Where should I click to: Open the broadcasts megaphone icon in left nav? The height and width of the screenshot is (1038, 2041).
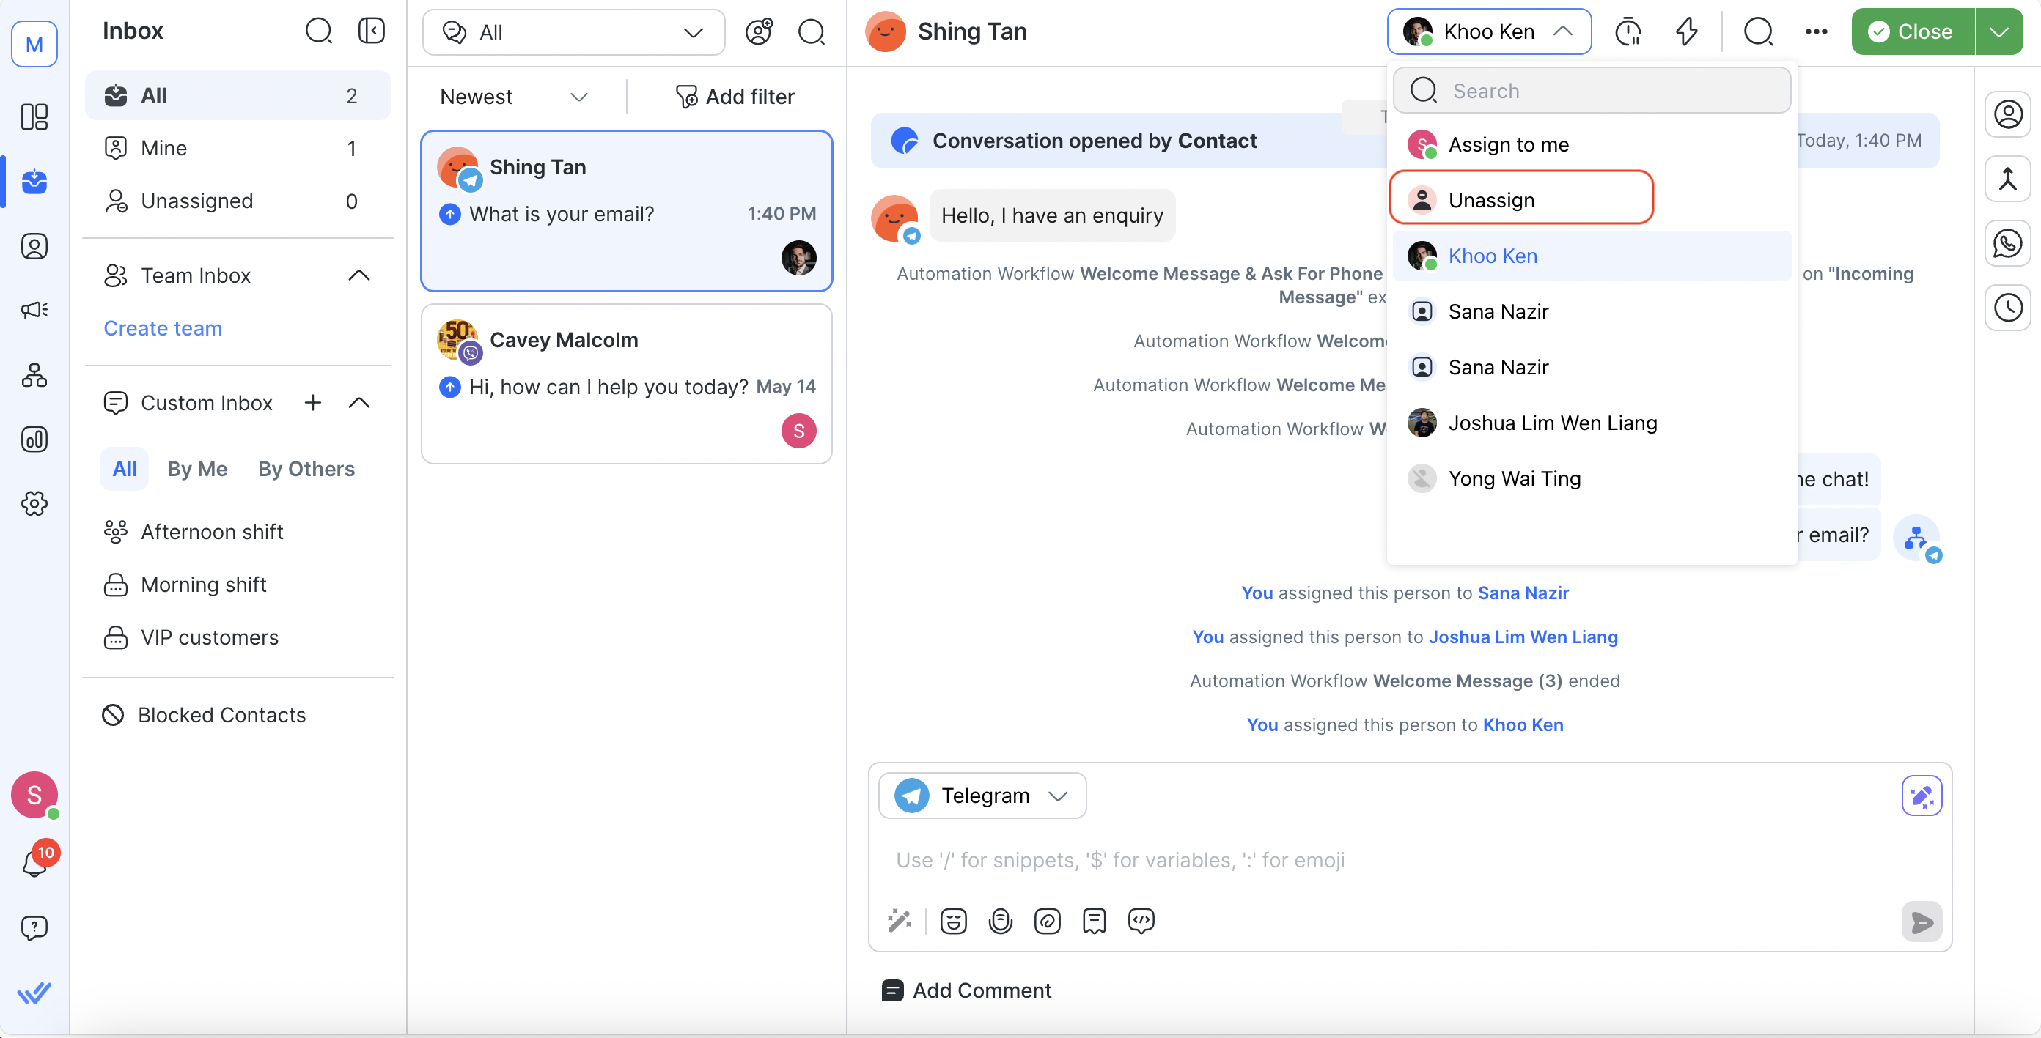34,310
